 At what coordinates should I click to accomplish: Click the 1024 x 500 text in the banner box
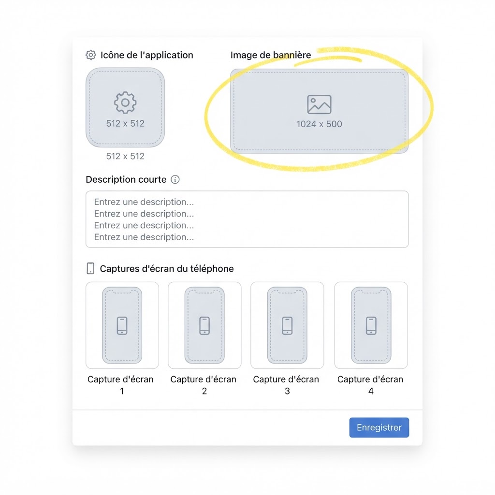click(x=319, y=124)
